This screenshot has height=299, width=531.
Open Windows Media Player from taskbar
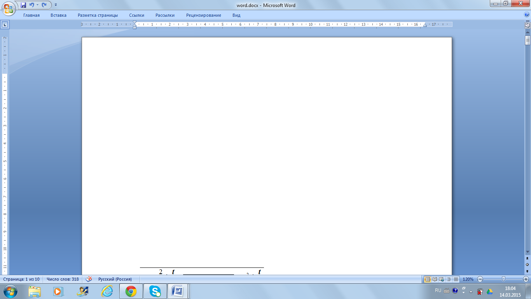[58, 291]
